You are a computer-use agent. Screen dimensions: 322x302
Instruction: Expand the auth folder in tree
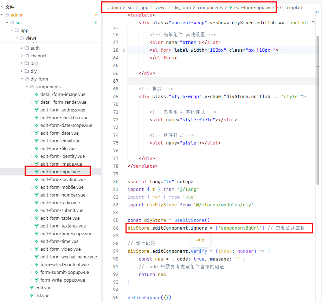[x=22, y=48]
